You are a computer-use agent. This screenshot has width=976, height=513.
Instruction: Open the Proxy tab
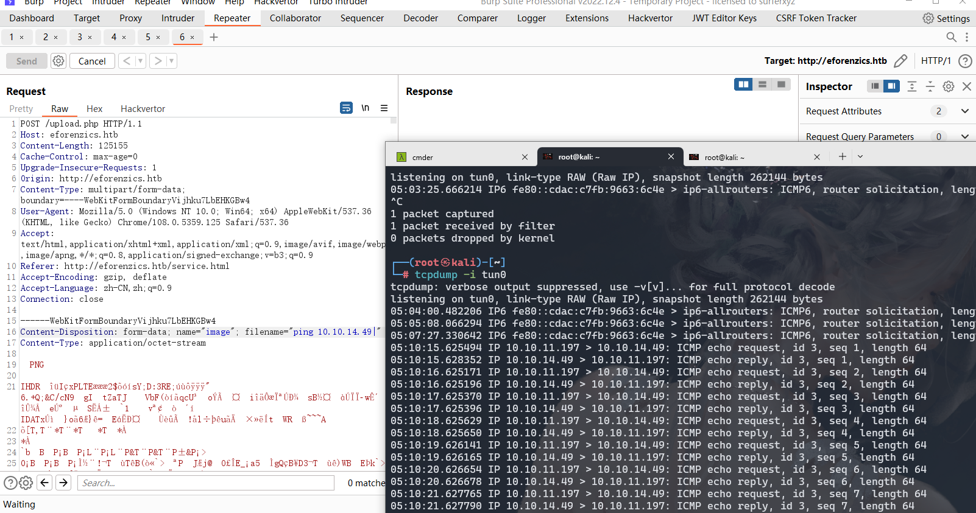(x=130, y=18)
